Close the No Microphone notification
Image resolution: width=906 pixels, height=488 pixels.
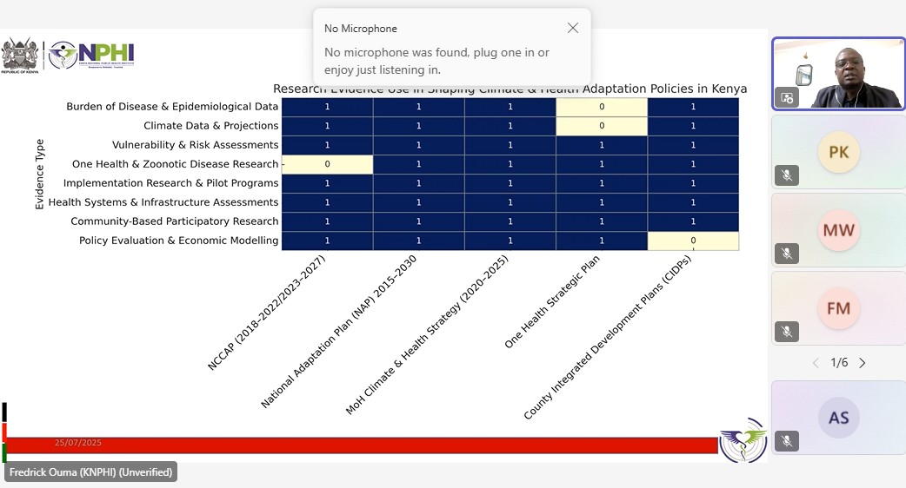[x=572, y=28]
